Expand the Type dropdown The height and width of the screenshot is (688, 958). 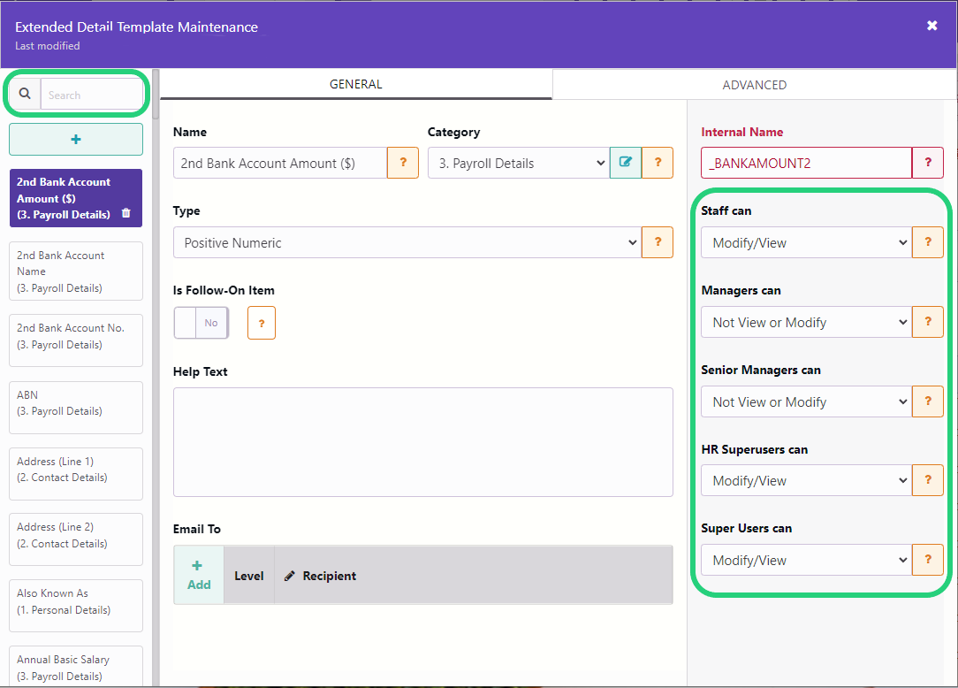[407, 242]
